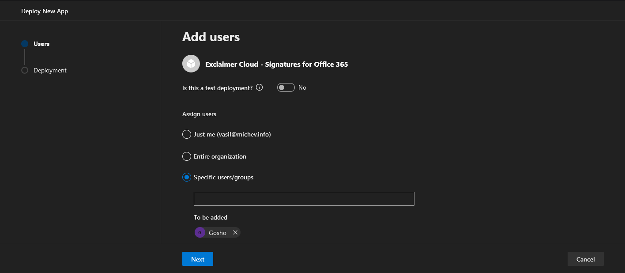Click the 'Exclaimer Cloud - Signatures for Office 365' name
Image resolution: width=625 pixels, height=273 pixels.
[x=276, y=64]
